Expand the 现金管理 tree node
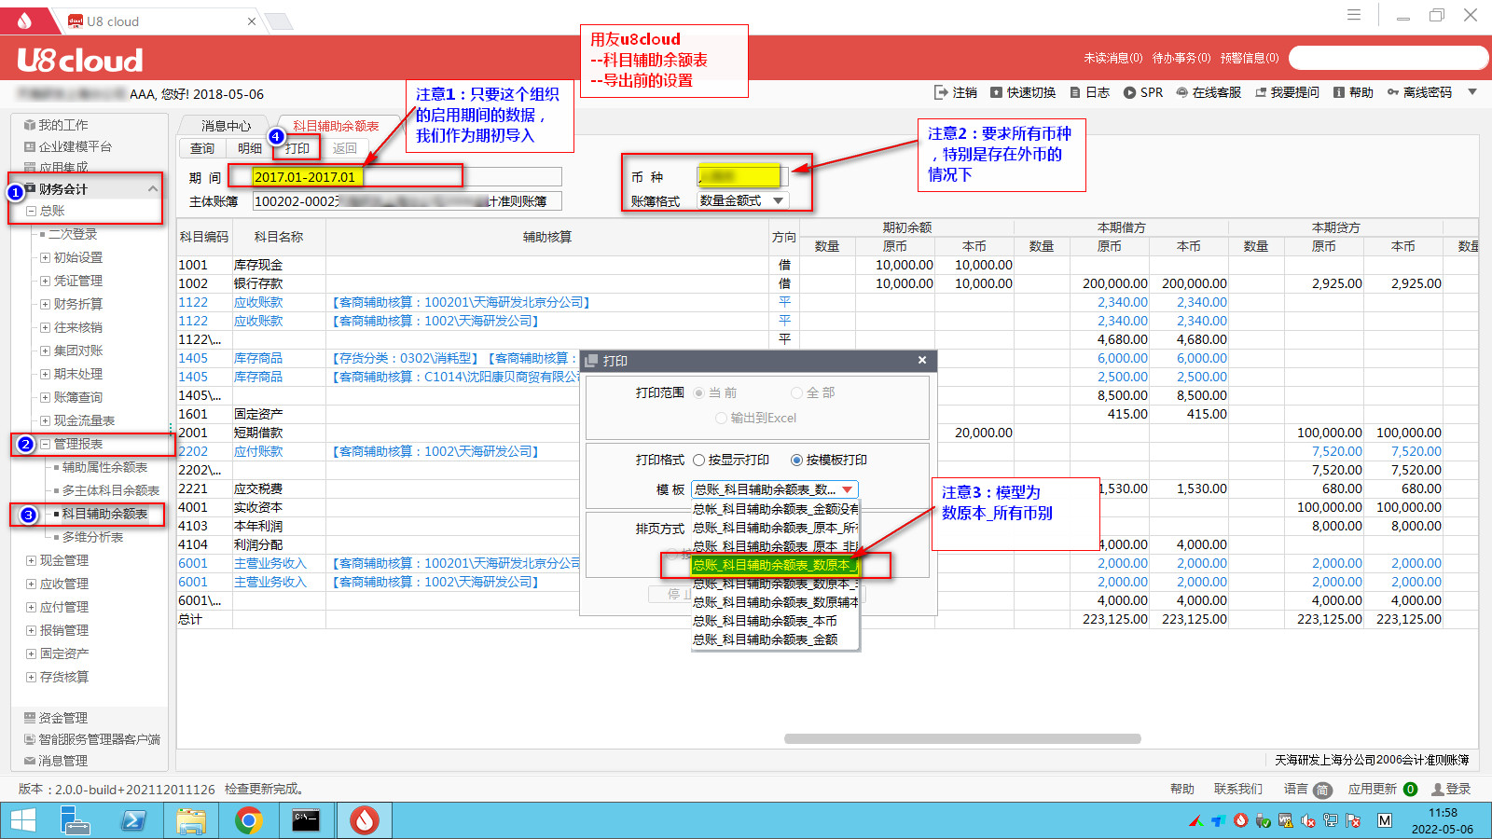The height and width of the screenshot is (839, 1492). (32, 560)
